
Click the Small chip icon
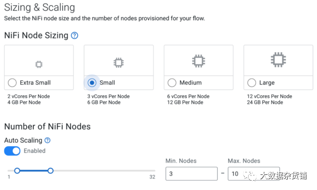tap(119, 62)
